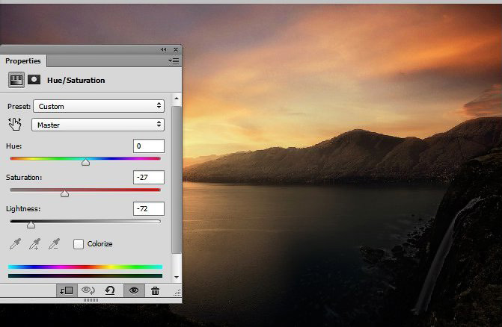This screenshot has height=327, width=502.
Task: Clip adjustment to the layer below
Action: coord(67,290)
